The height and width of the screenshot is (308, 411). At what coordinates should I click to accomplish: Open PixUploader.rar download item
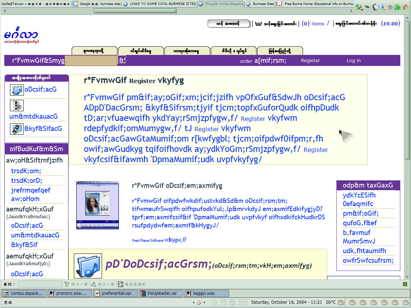(161, 293)
